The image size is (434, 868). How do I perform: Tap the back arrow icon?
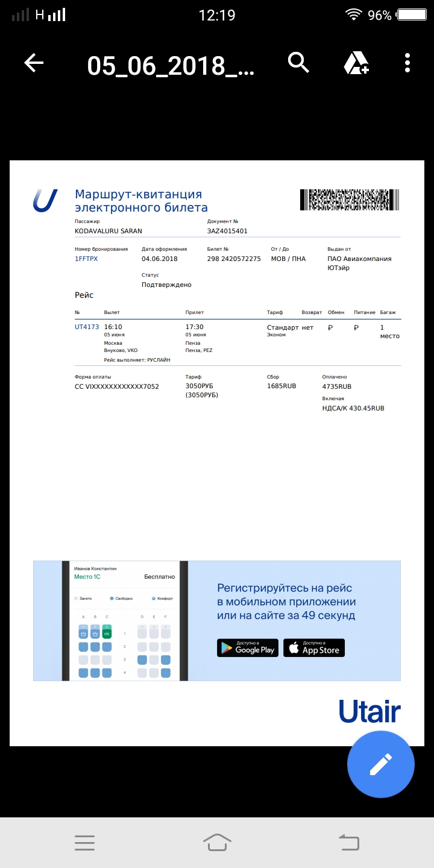tap(34, 63)
